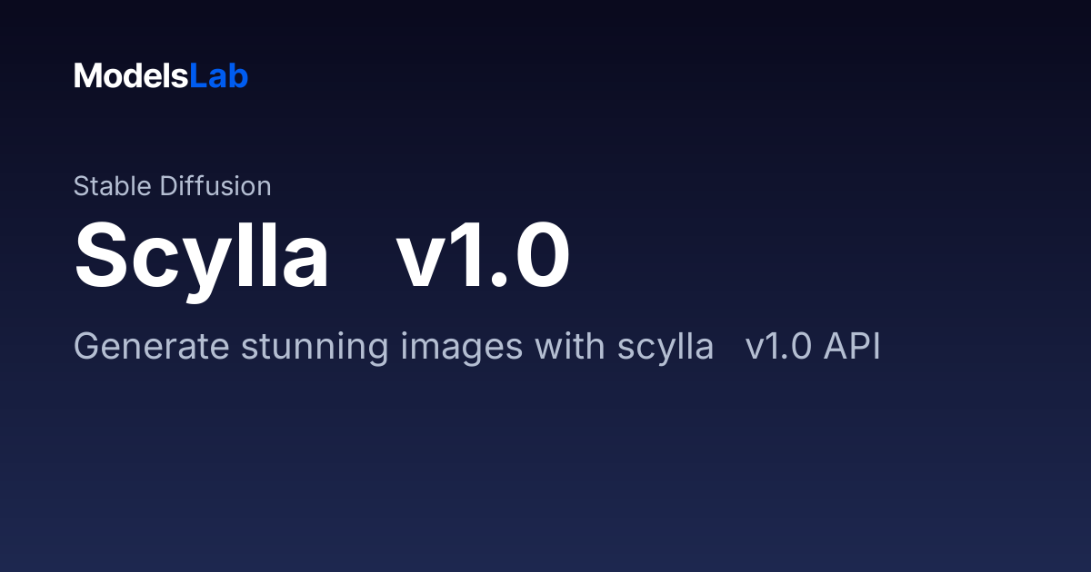Click the large "Scylla" heading word
Image resolution: width=1091 pixels, height=572 pixels.
coord(201,259)
